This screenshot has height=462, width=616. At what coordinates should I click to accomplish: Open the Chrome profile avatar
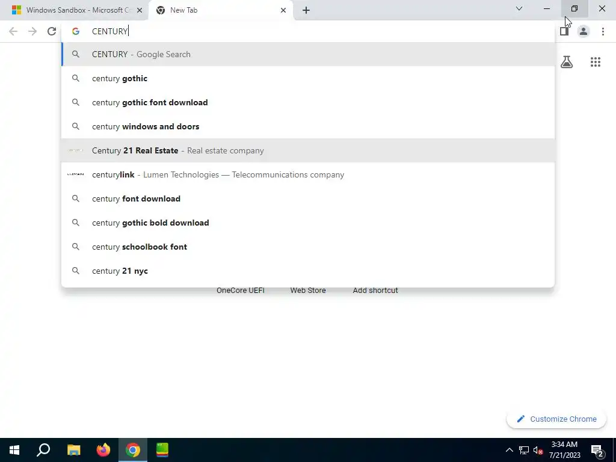[584, 31]
